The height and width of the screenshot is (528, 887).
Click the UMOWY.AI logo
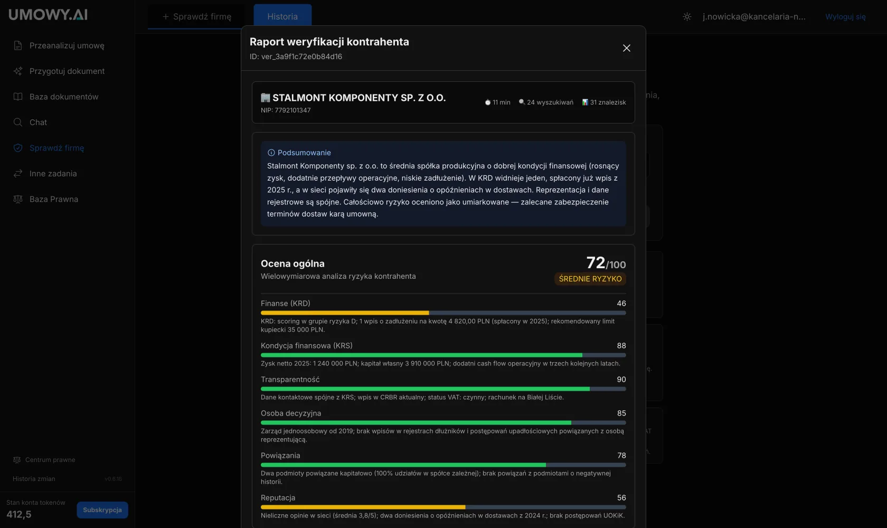click(48, 15)
